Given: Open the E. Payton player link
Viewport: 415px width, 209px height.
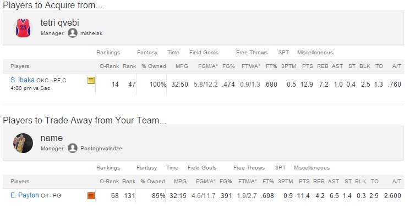Looking at the screenshot, I should pyautogui.click(x=25, y=195).
